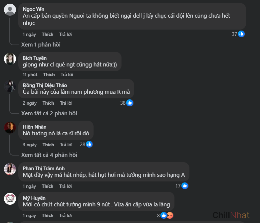Open Đồng Thị Diệu Thảo's profile avatar
Viewport: 260px width, 223px height.
coord(10,86)
